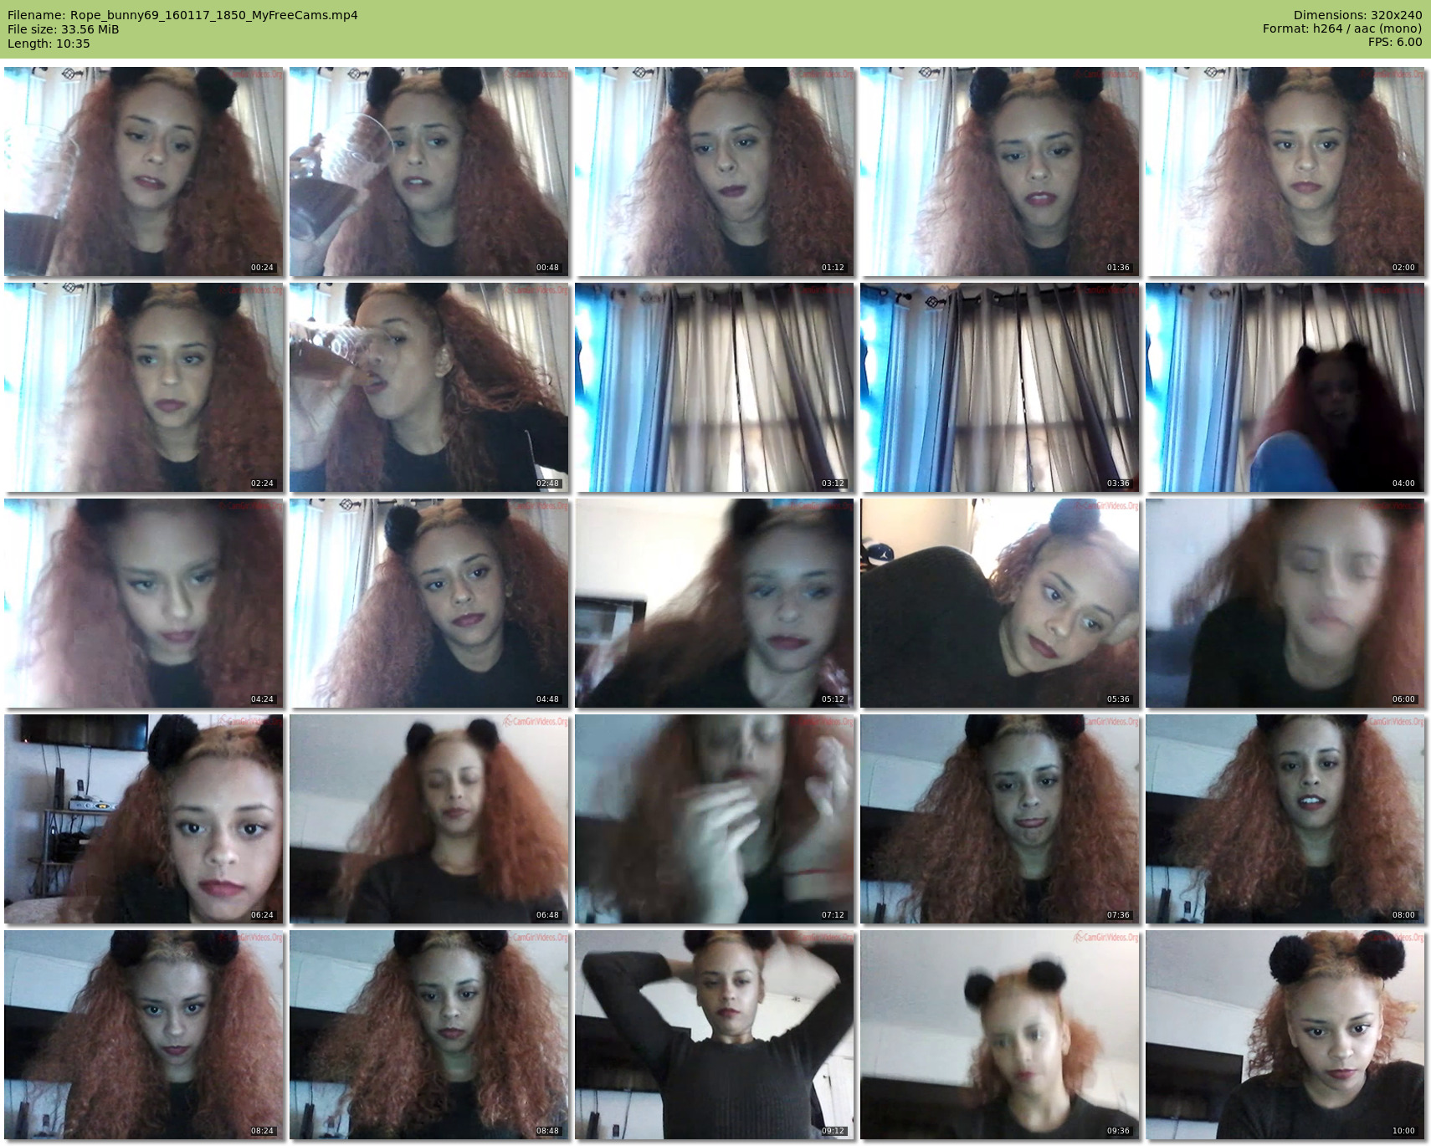This screenshot has height=1146, width=1431.
Task: Click the Filename text in header
Action: 182,15
